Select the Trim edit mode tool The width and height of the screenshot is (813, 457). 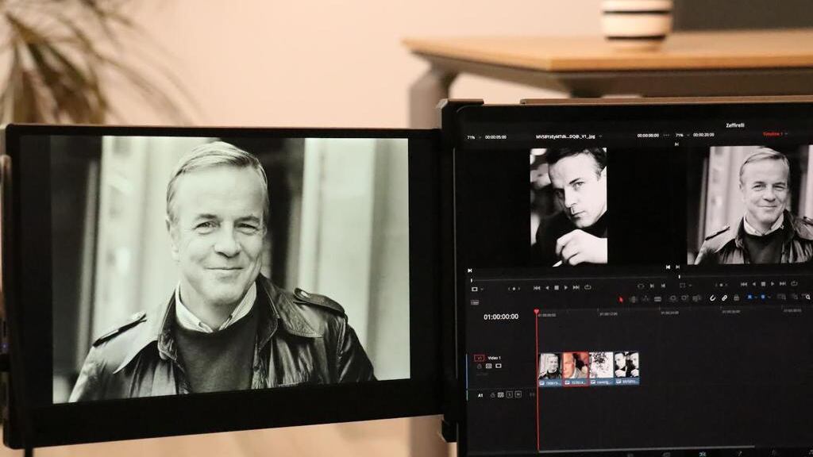tap(633, 299)
